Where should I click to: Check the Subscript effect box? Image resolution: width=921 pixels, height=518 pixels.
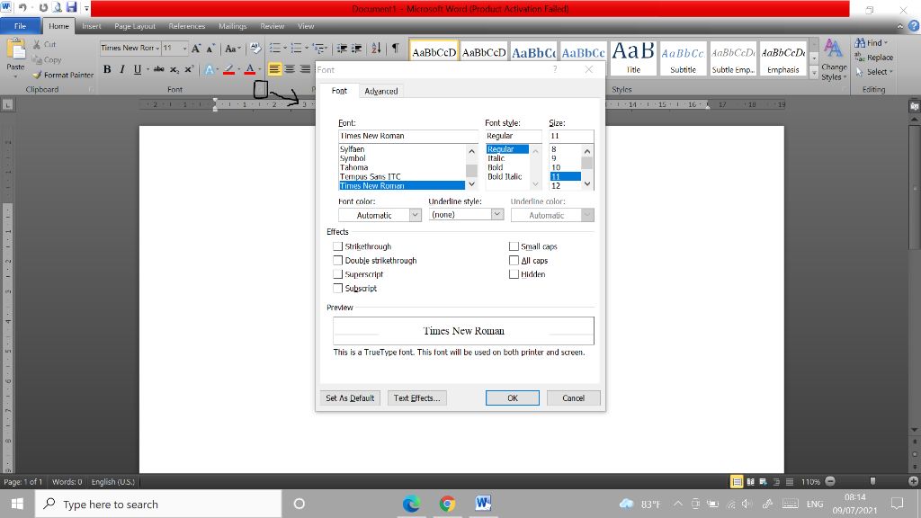[x=338, y=289]
